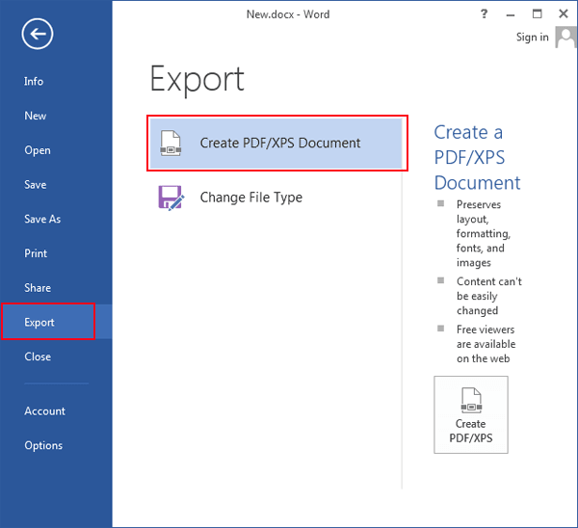The width and height of the screenshot is (578, 528).
Task: Click the user avatar icon beside Sign in
Action: click(x=565, y=37)
